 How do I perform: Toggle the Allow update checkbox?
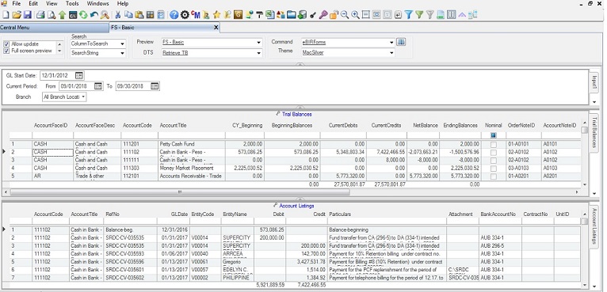[6, 44]
